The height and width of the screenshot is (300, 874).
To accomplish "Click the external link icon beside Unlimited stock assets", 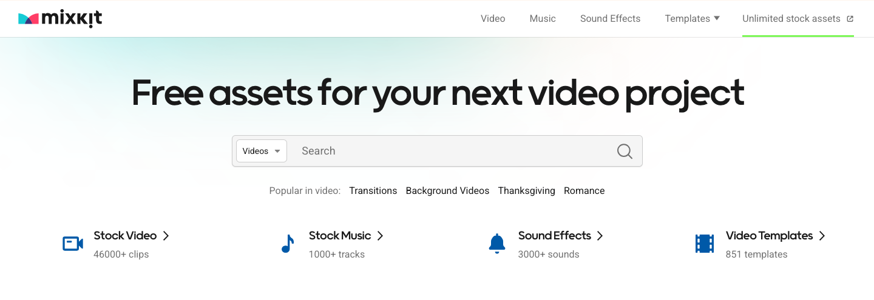I will point(850,19).
